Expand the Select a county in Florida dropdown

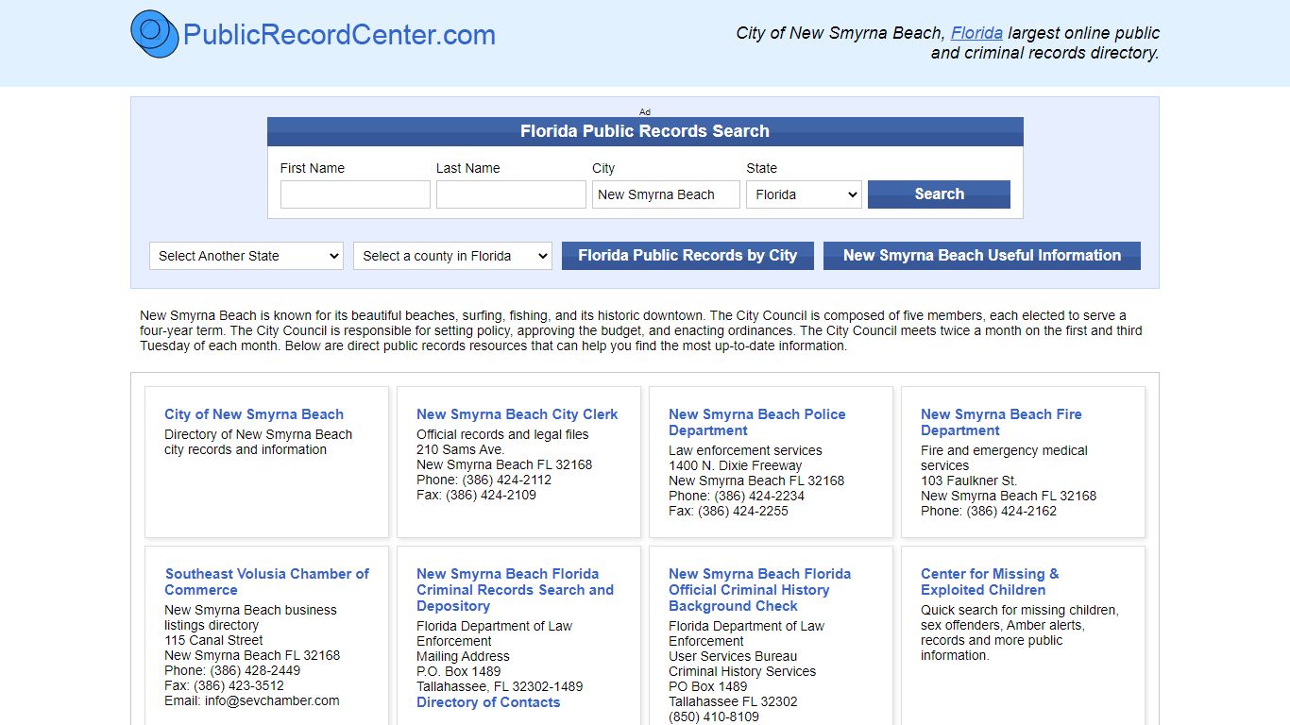click(x=452, y=256)
